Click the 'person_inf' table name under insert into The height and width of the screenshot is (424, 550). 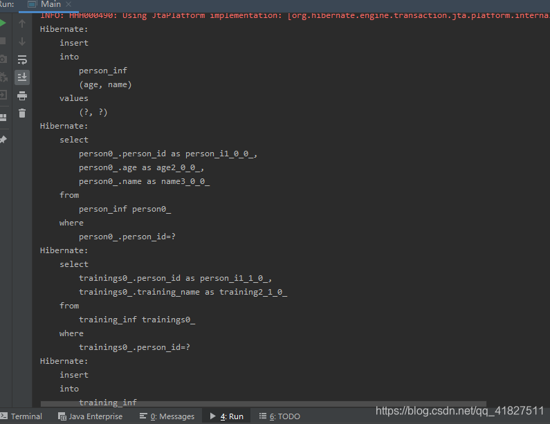(x=103, y=71)
